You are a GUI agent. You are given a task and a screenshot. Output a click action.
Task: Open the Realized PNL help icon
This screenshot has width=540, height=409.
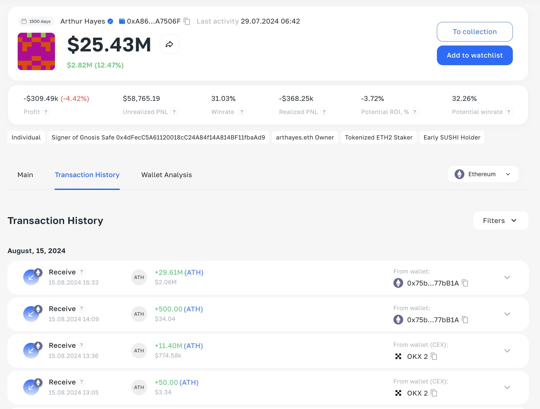(324, 112)
